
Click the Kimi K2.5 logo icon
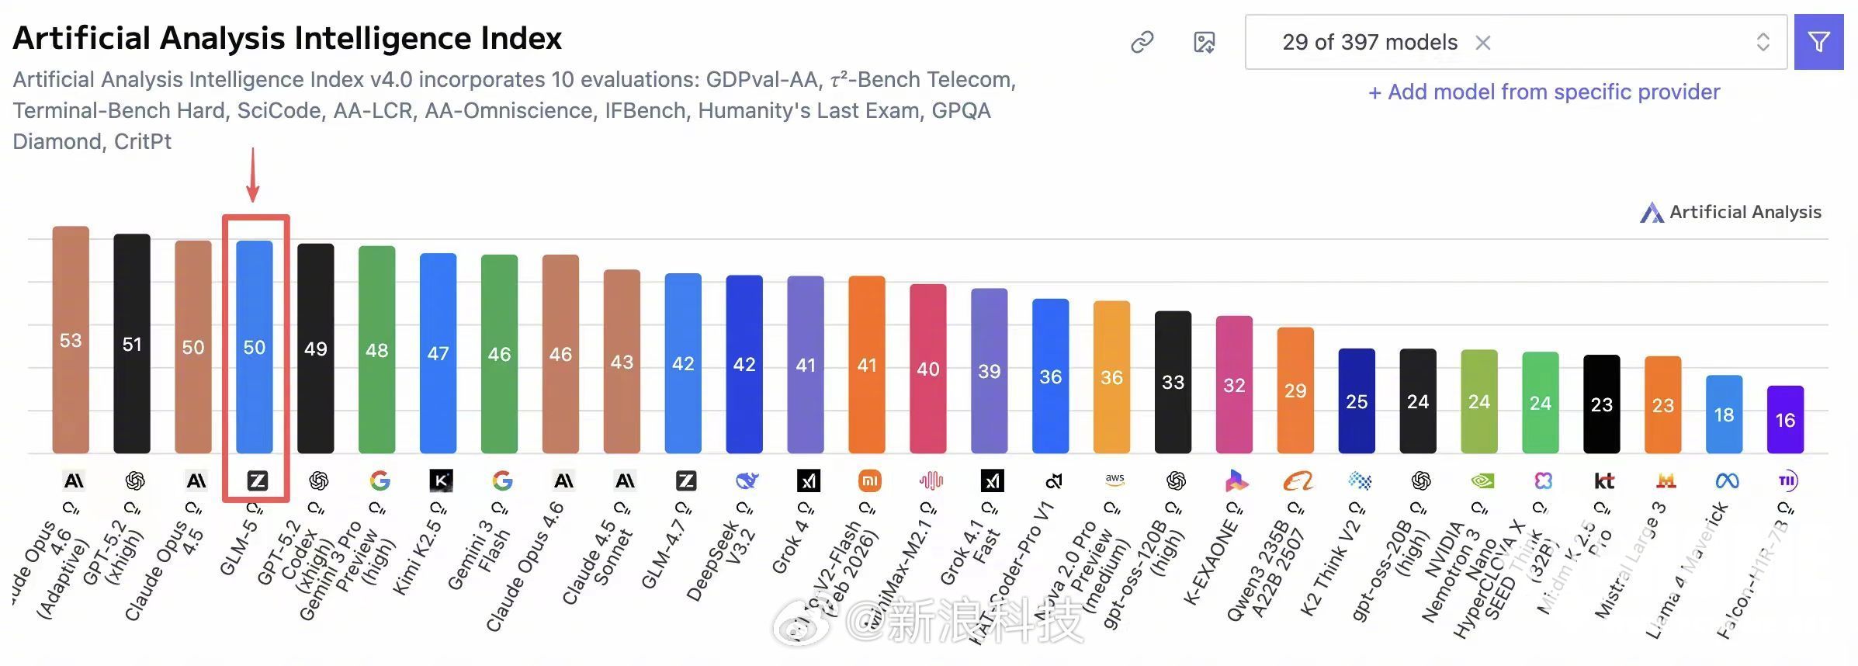pos(441,481)
